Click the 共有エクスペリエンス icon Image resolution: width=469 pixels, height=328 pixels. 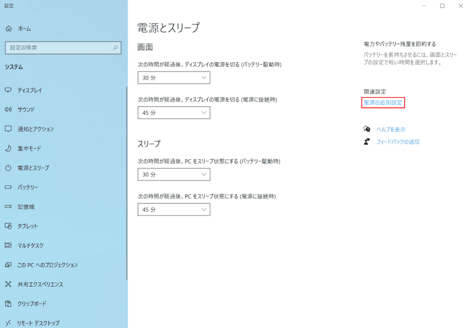8,285
